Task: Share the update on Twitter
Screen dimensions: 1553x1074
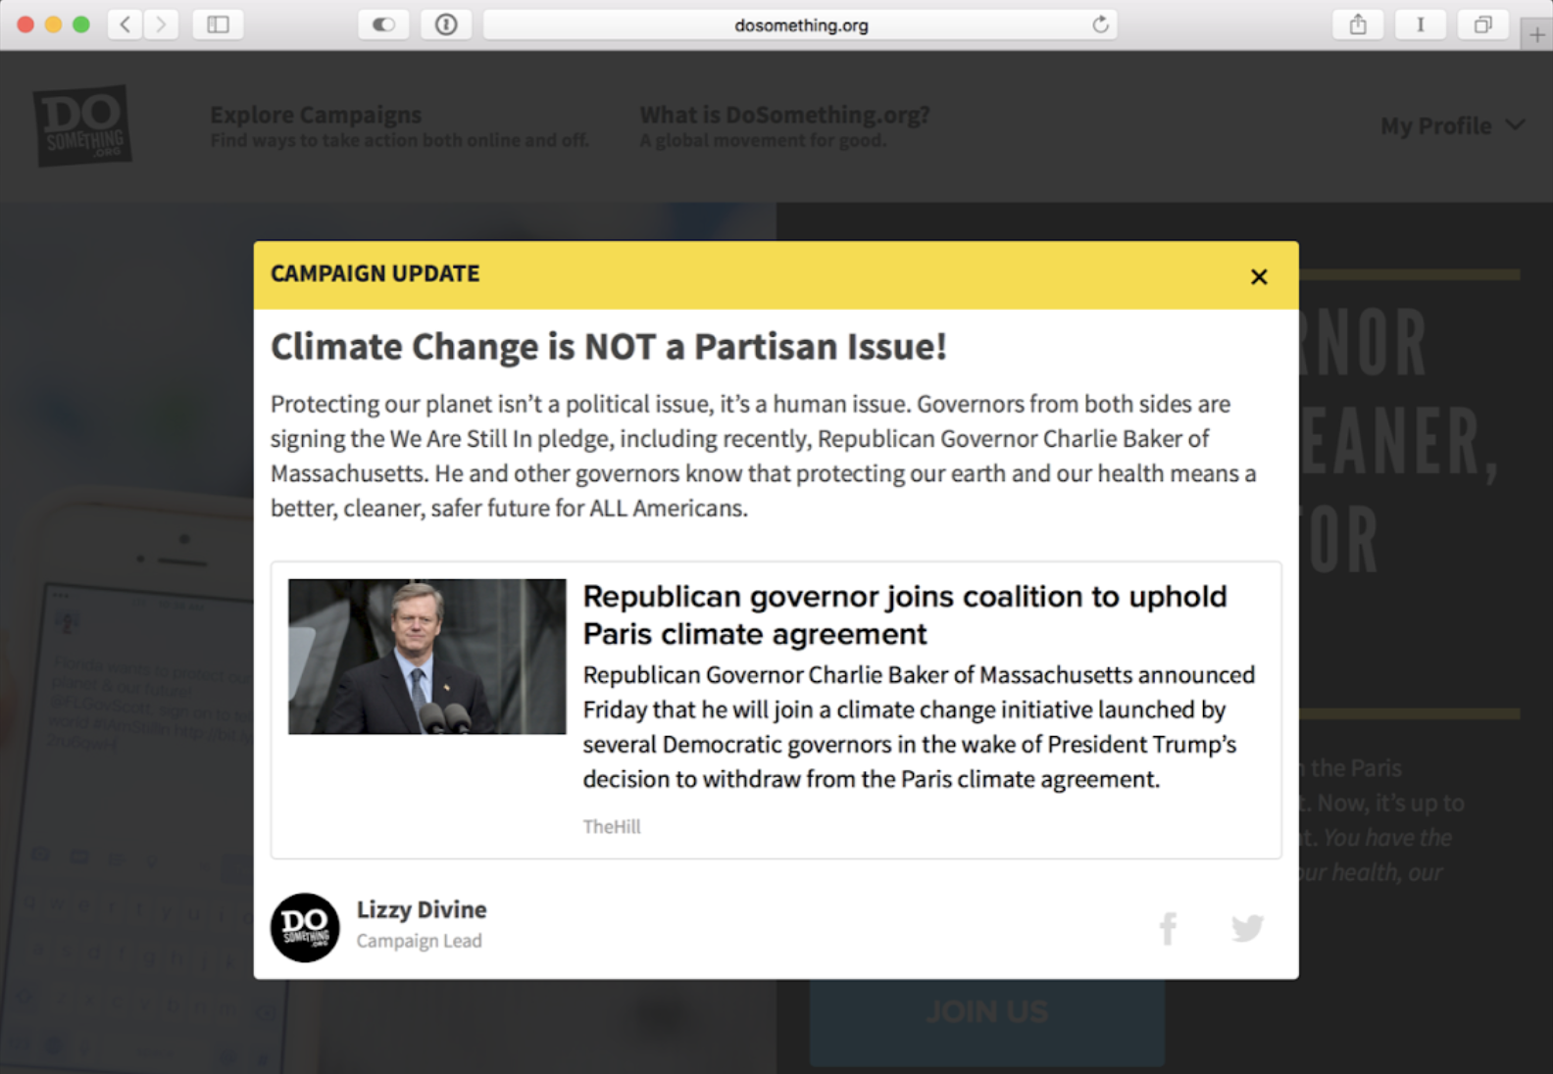Action: pos(1247,928)
